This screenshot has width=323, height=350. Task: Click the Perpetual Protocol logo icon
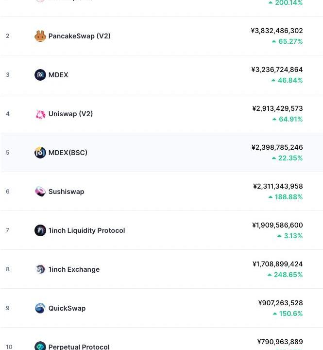click(40, 346)
